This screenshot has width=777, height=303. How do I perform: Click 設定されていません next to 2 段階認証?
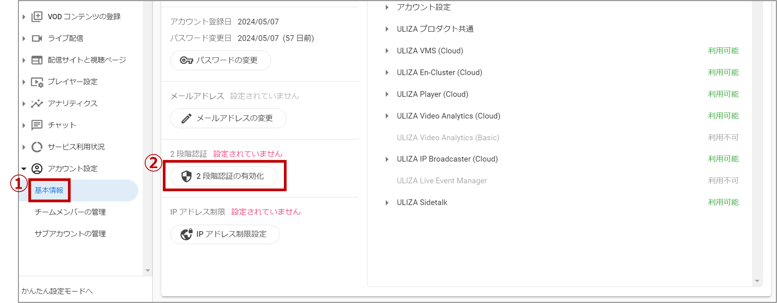[248, 154]
